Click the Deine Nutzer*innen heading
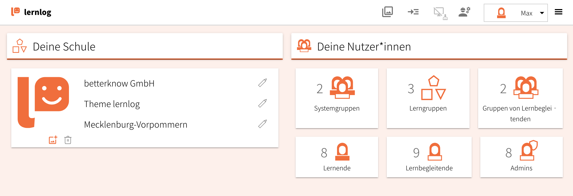The image size is (573, 196). pos(364,47)
